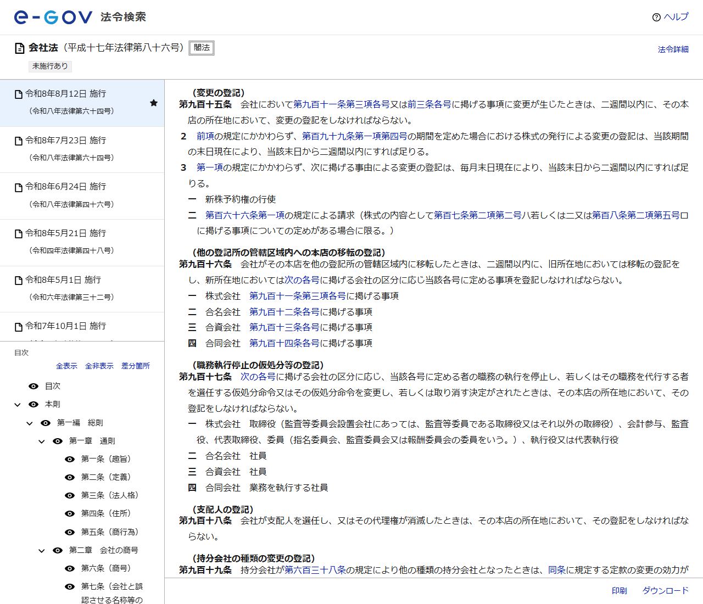
Task: Collapse the 第一編 総則 chevron
Action: (30, 423)
